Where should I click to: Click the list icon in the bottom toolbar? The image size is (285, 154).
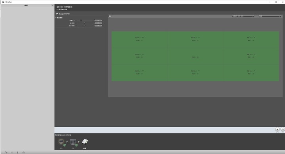tap(11, 152)
